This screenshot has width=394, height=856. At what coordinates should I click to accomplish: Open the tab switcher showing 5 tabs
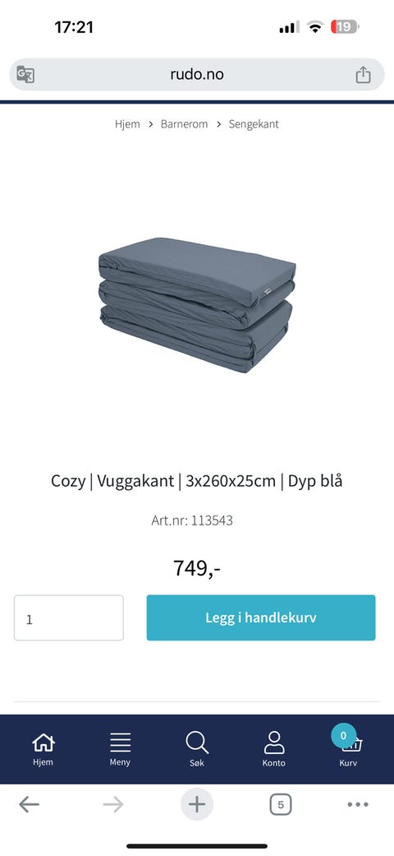[x=281, y=805]
